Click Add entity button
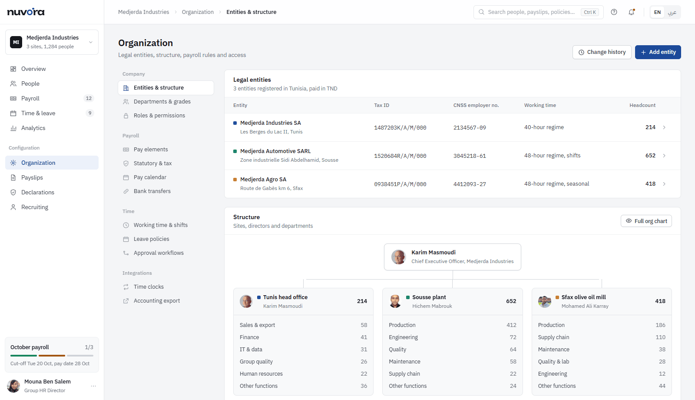 [x=658, y=52]
